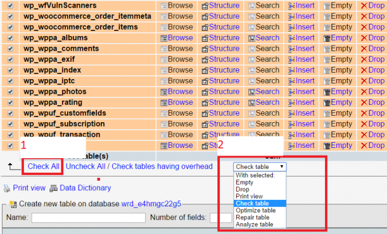387x234 pixels.
Task: Toggle checkbox for wp_wppa_photos
Action: (10, 92)
